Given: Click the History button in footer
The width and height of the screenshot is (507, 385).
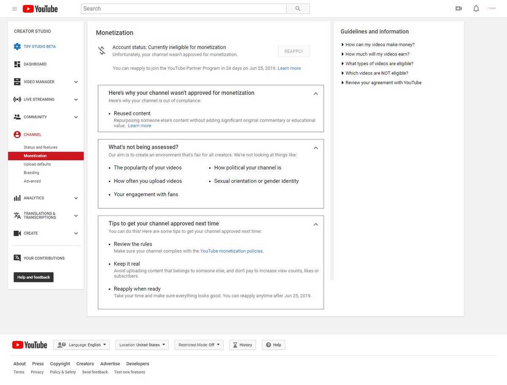Looking at the screenshot, I should (243, 345).
